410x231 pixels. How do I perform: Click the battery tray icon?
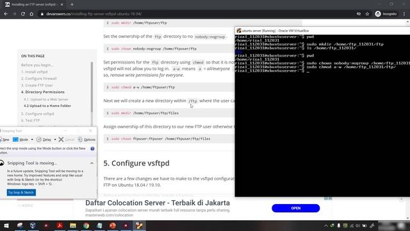tap(365, 225)
